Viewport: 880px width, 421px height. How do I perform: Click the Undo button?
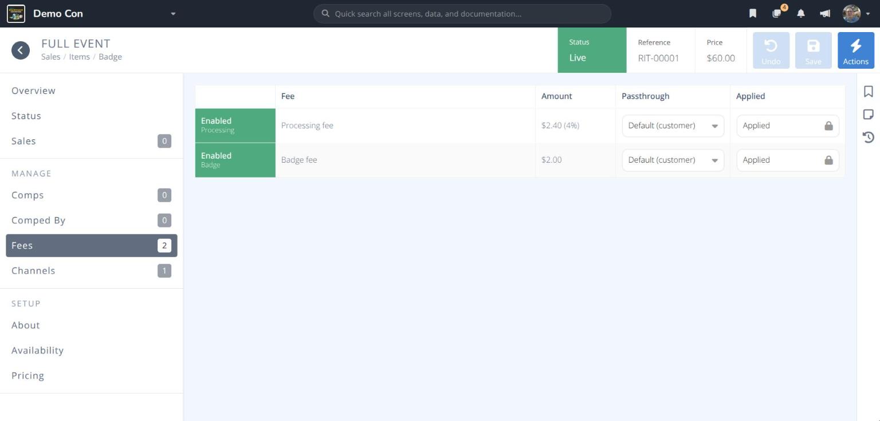click(771, 50)
